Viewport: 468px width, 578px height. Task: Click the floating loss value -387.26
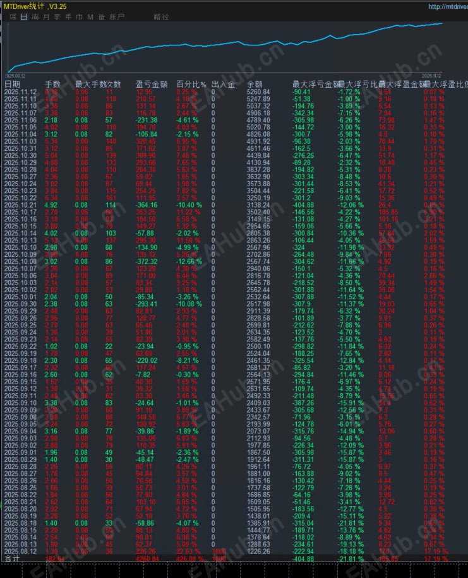point(303,403)
